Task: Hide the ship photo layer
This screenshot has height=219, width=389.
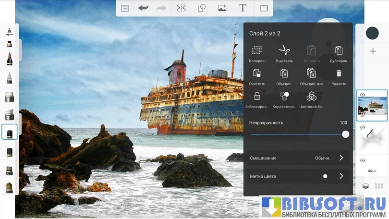Action: point(363,95)
